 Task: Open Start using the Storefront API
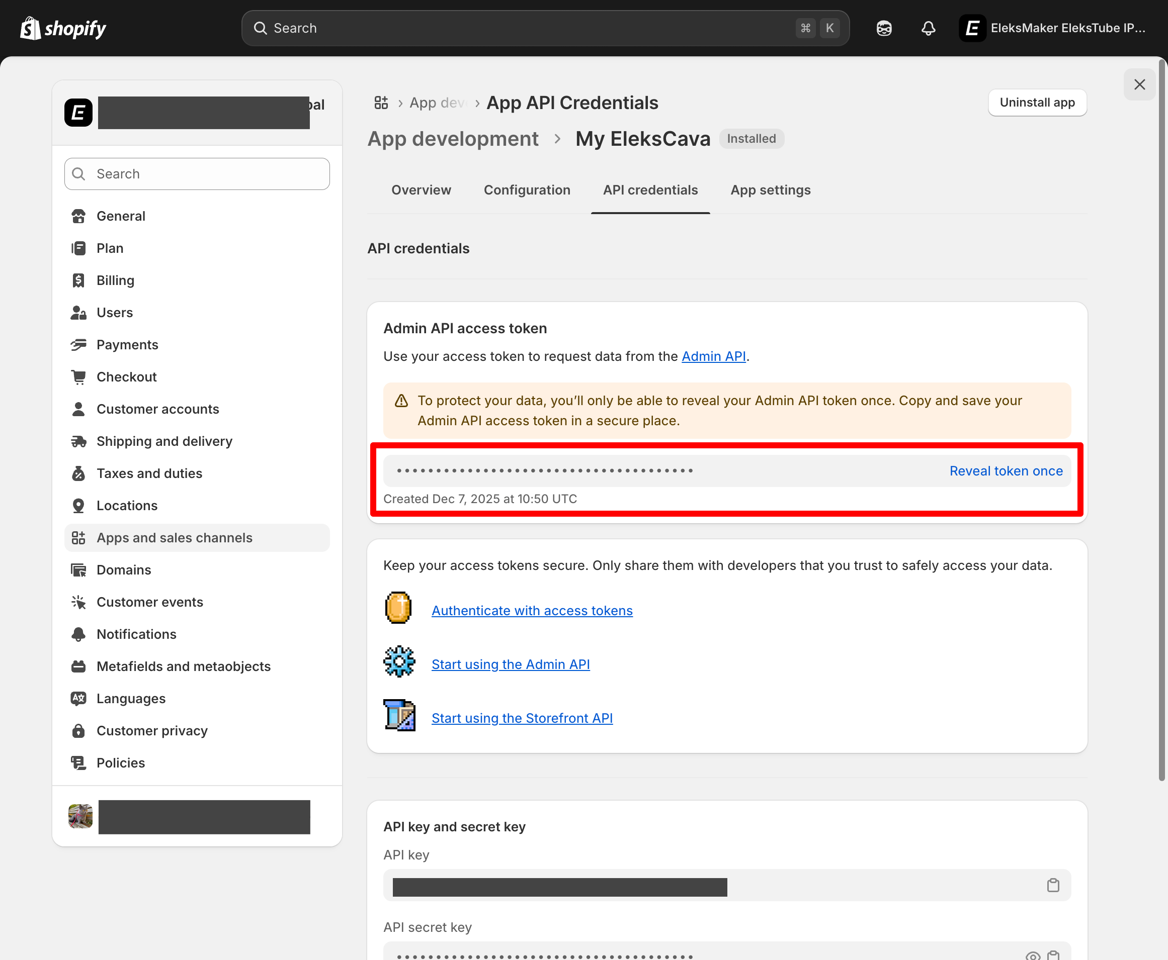tap(522, 718)
